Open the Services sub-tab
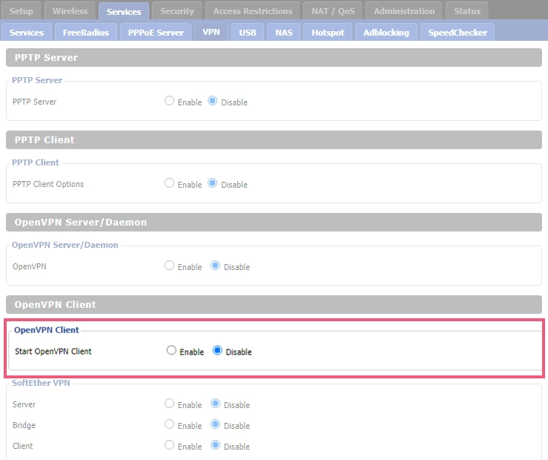This screenshot has height=460, width=548. click(x=27, y=32)
